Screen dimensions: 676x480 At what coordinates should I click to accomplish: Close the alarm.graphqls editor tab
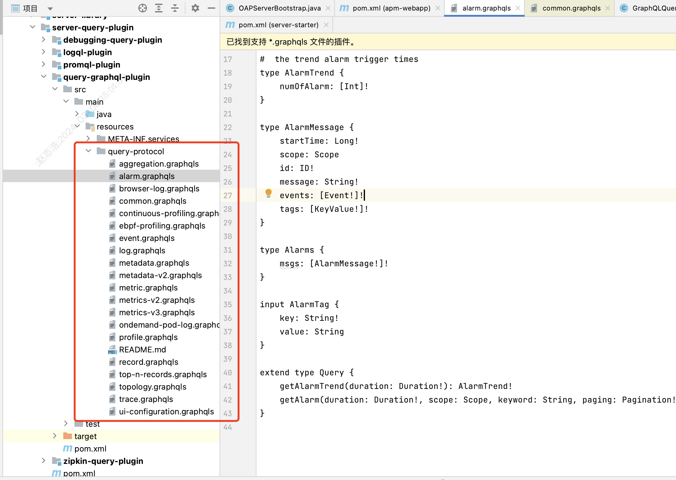pos(518,8)
